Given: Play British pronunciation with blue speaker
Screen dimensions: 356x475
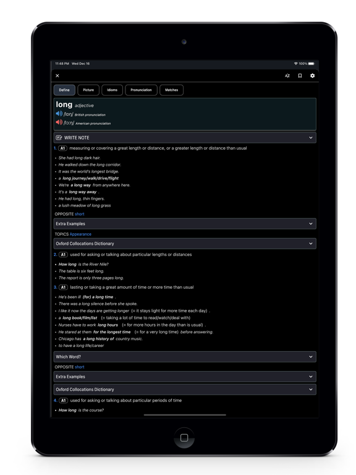Looking at the screenshot, I should (x=59, y=114).
